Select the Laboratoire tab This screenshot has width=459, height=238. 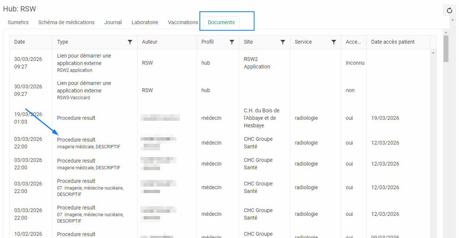point(145,22)
